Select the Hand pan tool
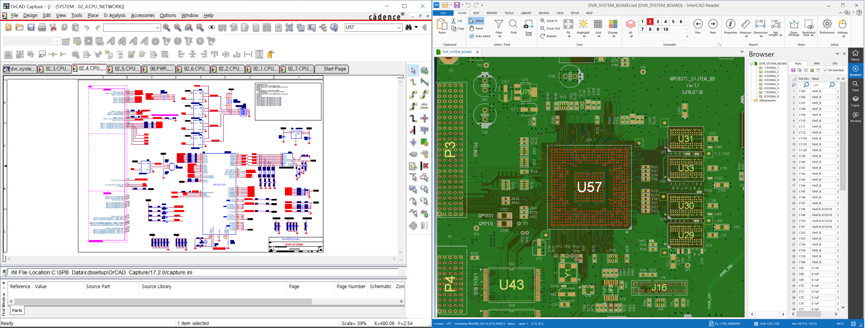This screenshot has width=865, height=328. pyautogui.click(x=476, y=28)
